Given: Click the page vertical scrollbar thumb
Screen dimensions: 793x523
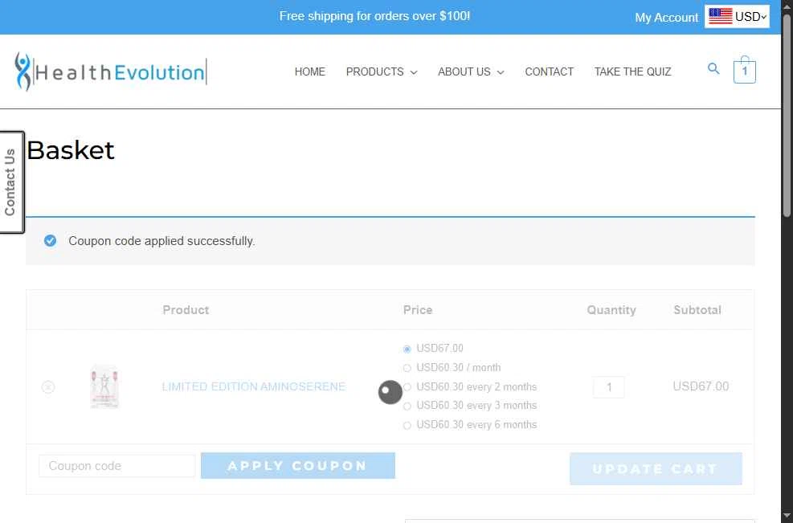Looking at the screenshot, I should point(787,116).
